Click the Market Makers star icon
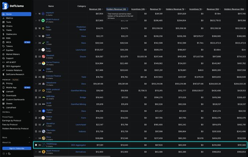The height and width of the screenshot is (157, 248). coord(4,54)
